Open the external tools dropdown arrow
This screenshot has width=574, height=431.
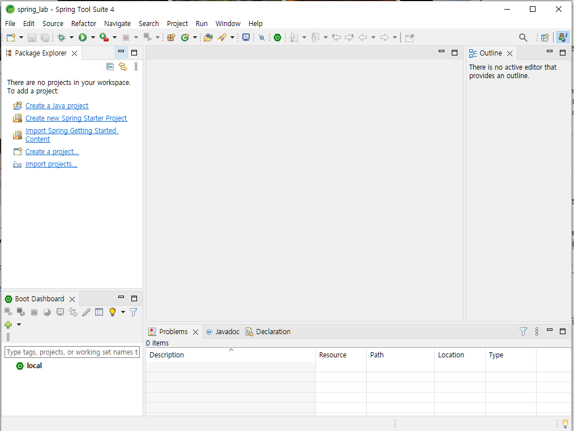coord(114,37)
